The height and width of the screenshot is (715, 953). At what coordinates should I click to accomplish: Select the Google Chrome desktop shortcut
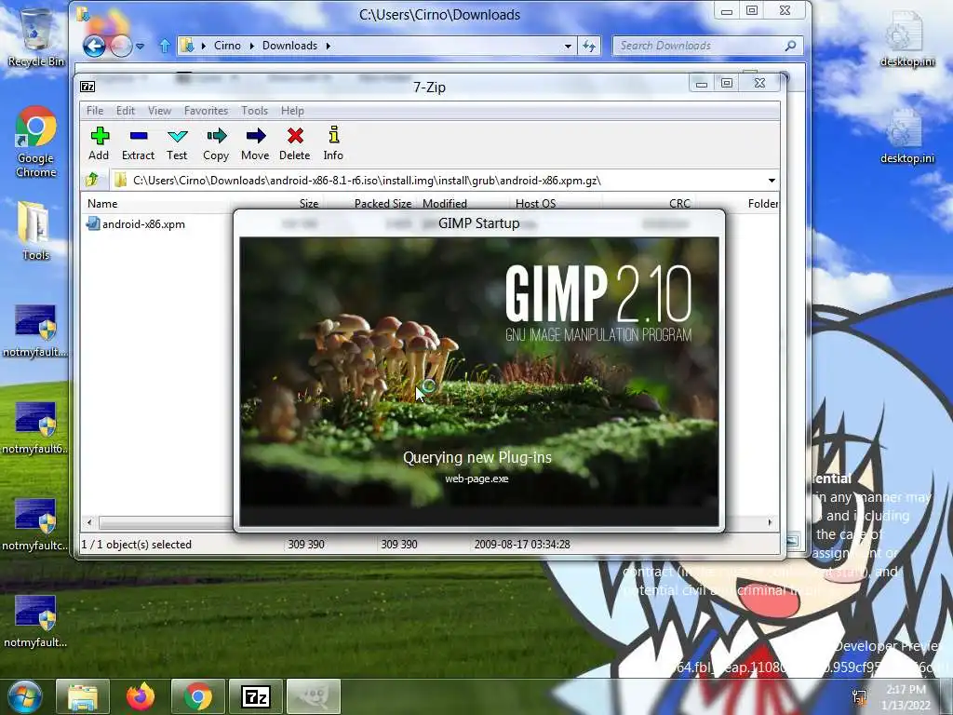pyautogui.click(x=36, y=142)
